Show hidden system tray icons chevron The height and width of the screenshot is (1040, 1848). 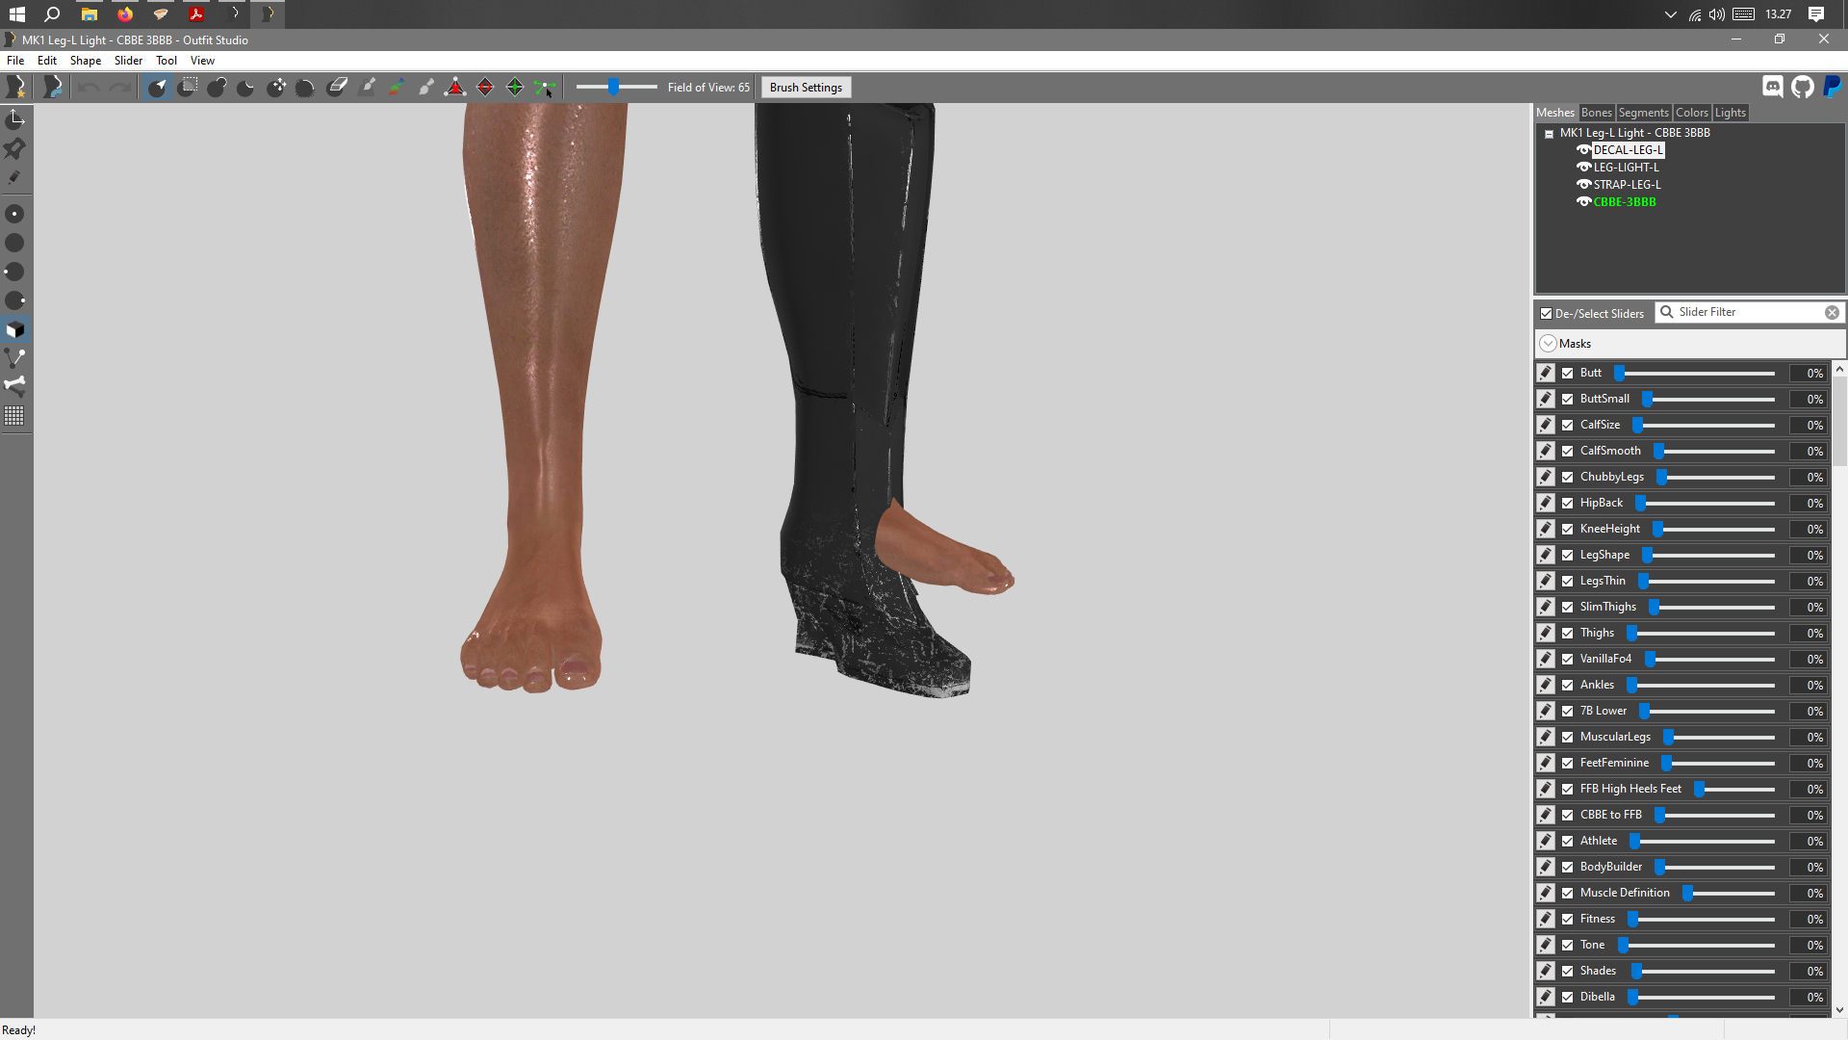tap(1670, 14)
